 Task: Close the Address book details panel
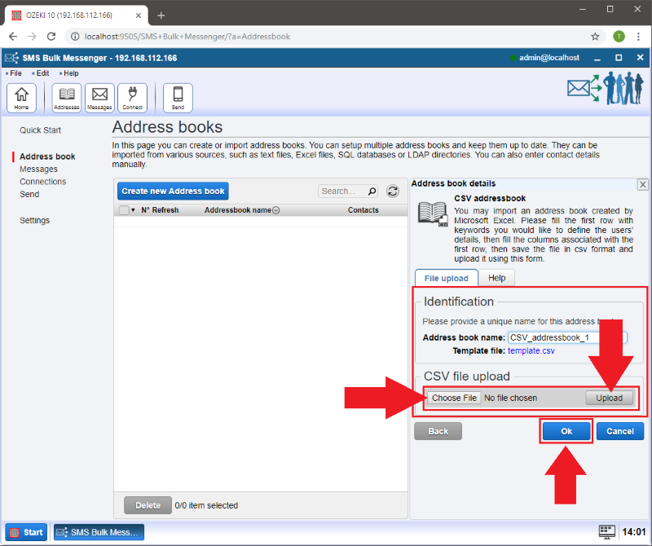pos(642,185)
